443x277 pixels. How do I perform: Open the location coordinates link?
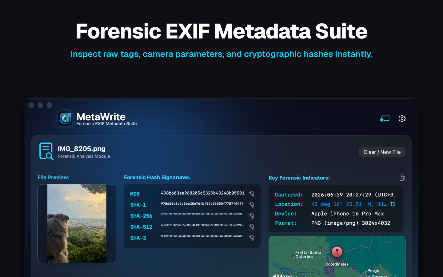pos(349,204)
